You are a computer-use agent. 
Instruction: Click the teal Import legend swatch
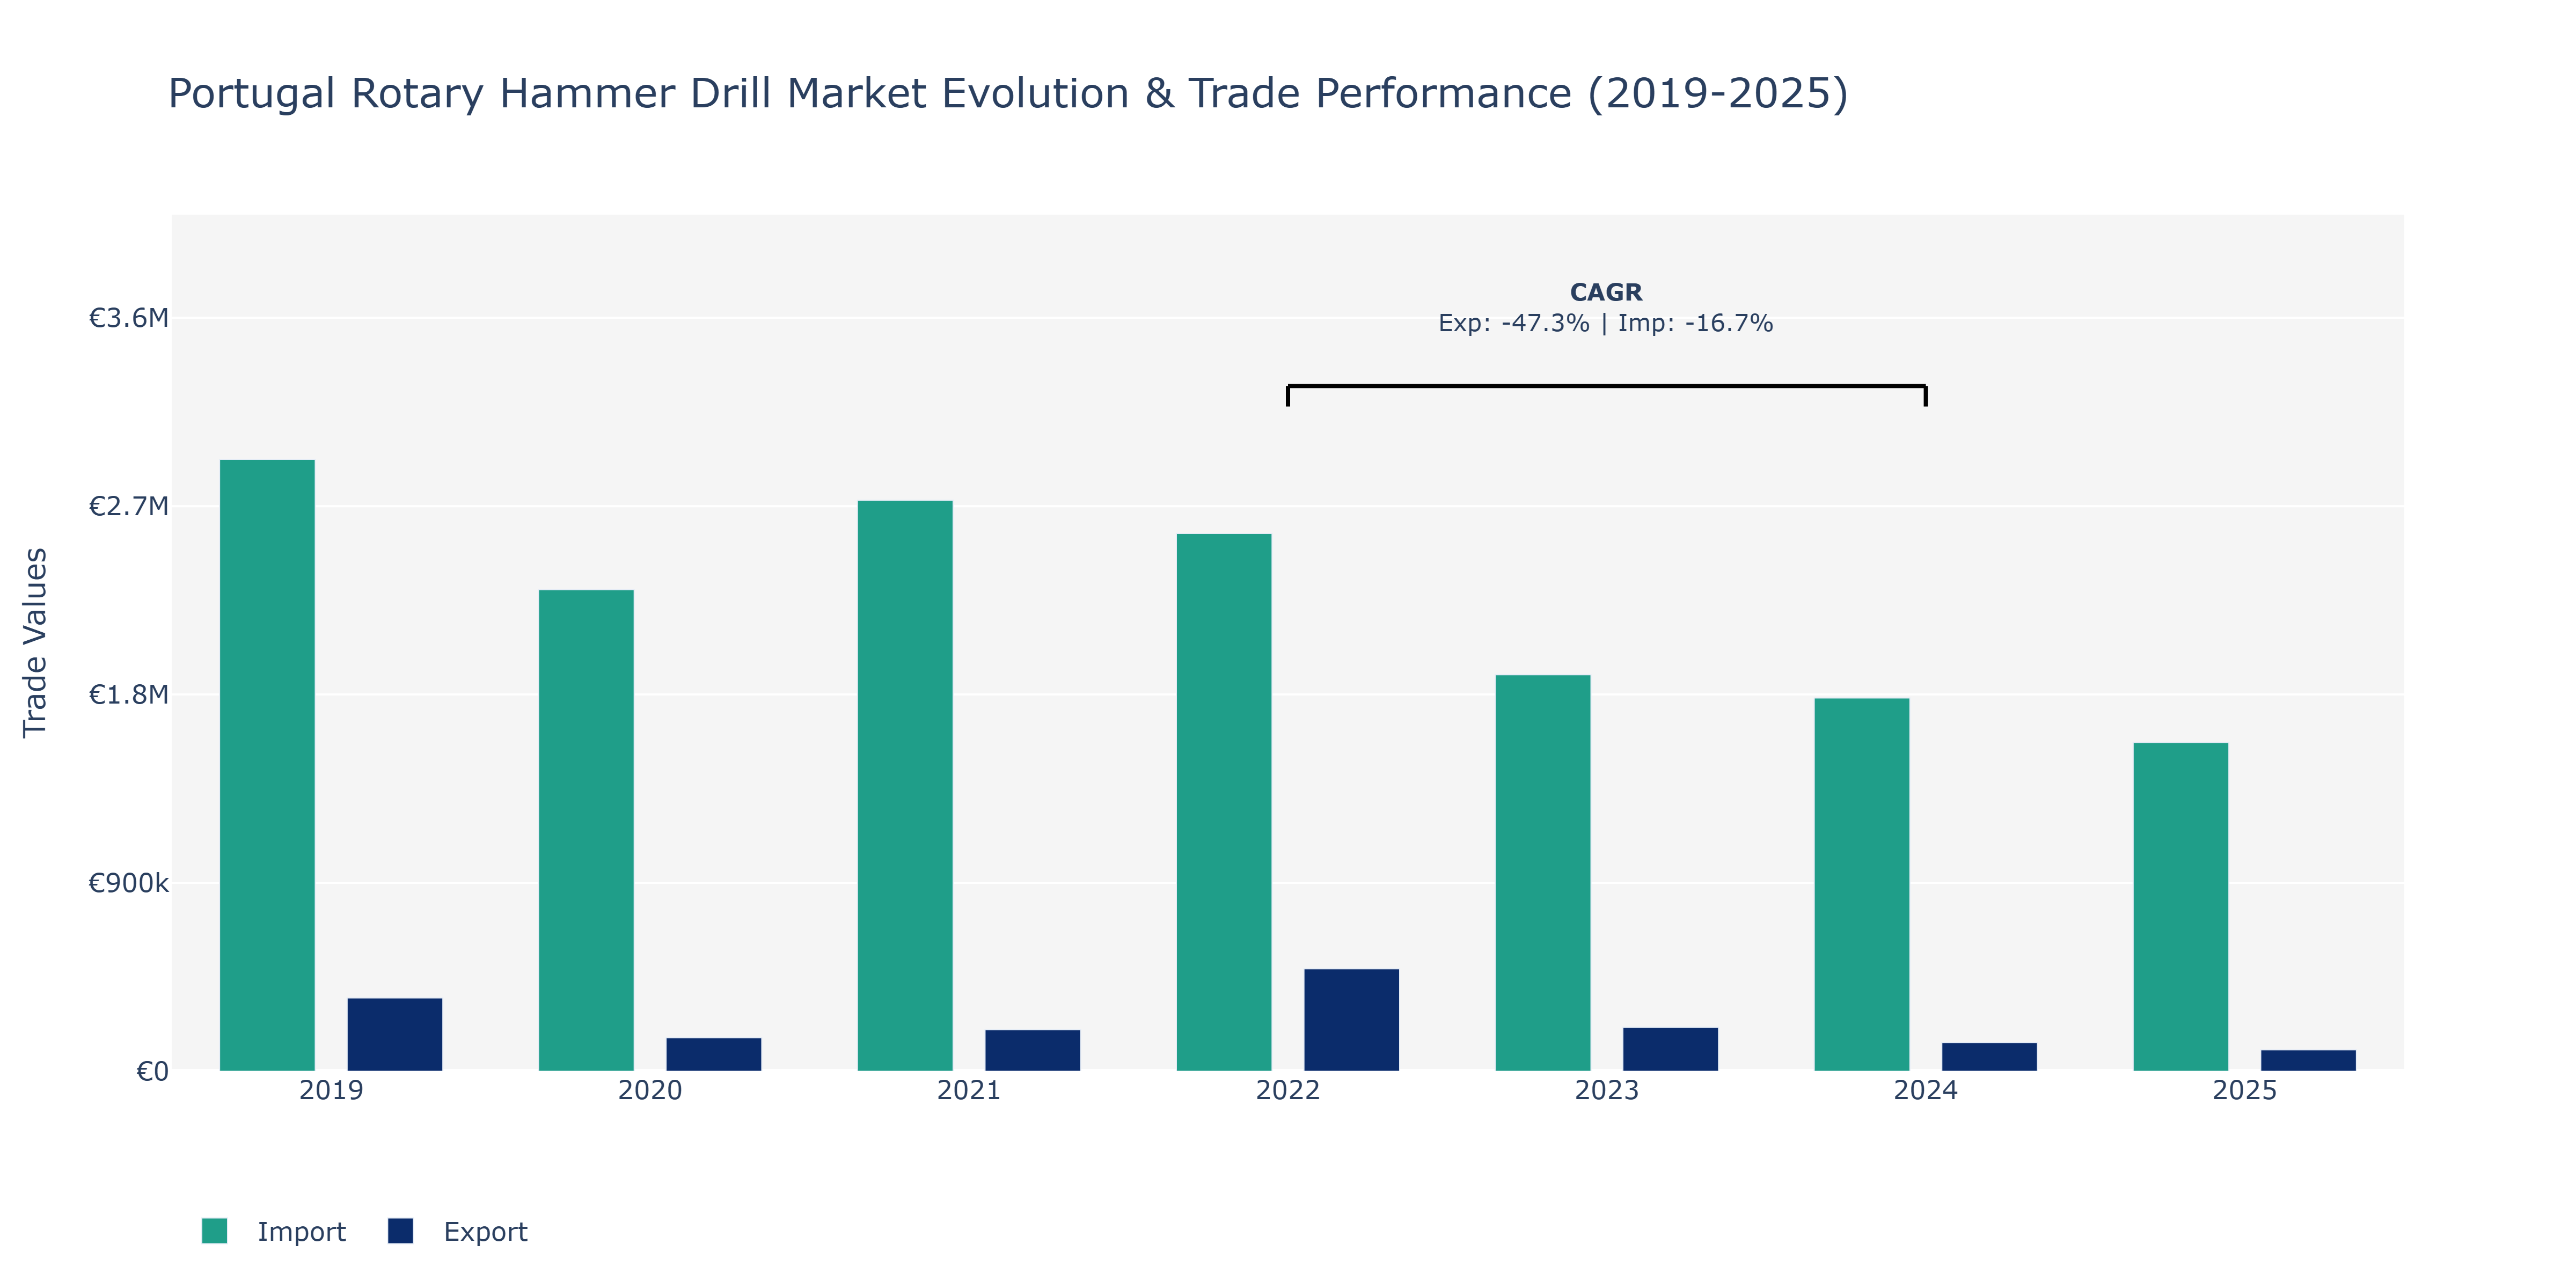214,1231
